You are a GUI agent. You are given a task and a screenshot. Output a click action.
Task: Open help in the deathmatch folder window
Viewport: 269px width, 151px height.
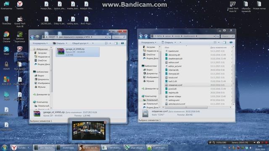(231, 42)
